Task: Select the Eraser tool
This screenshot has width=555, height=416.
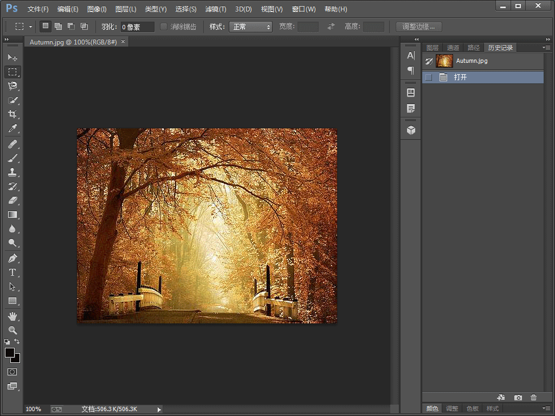Action: (x=12, y=200)
